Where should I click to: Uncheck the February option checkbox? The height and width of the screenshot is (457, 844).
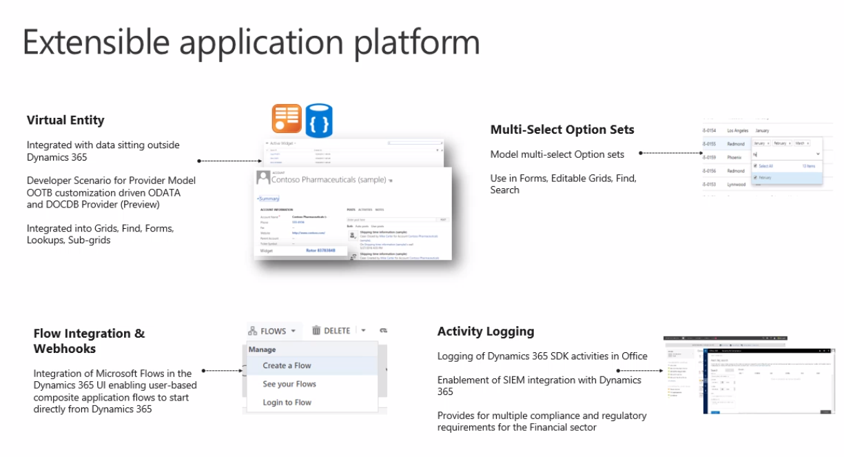coord(755,178)
